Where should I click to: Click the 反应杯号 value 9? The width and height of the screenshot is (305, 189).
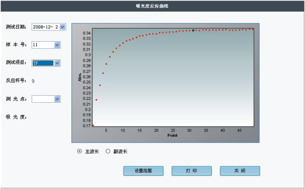33,81
